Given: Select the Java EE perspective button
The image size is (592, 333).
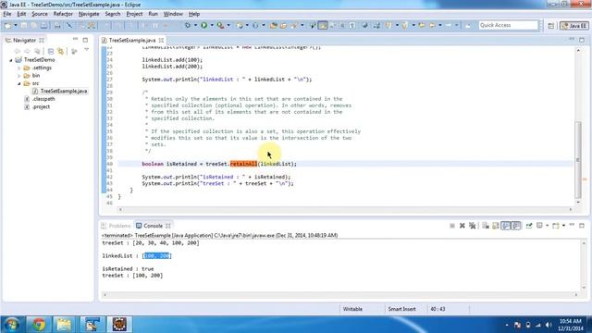Looking at the screenshot, I should coord(573,26).
